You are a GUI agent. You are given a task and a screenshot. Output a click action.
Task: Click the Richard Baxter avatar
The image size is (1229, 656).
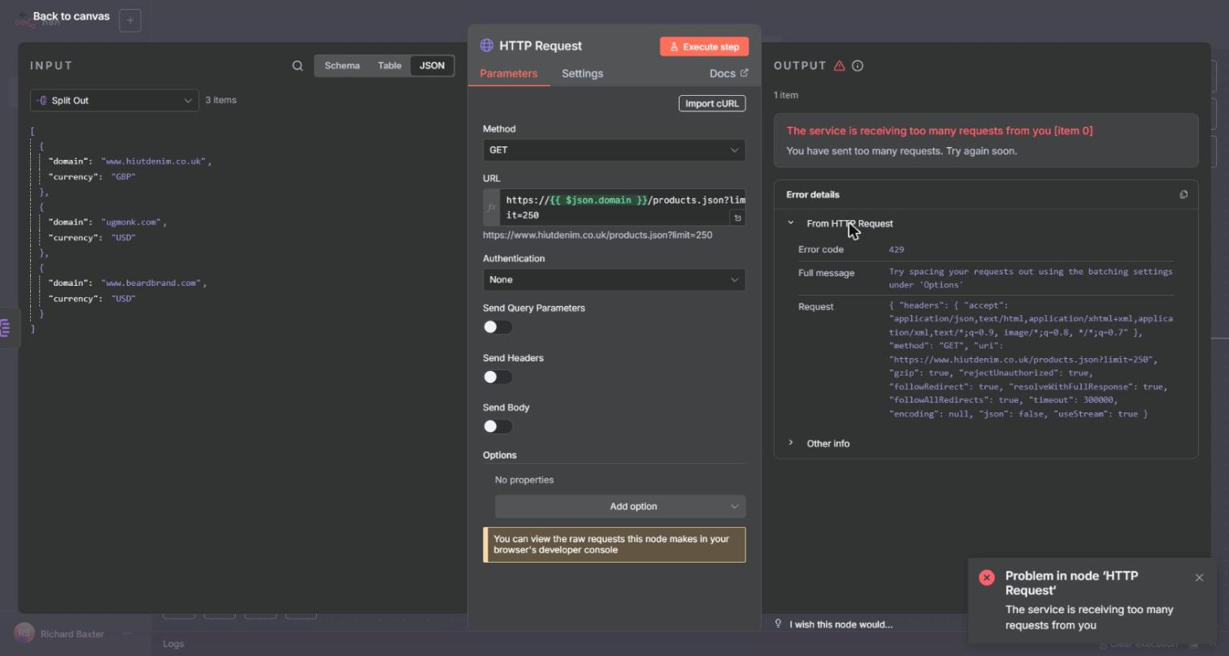click(x=24, y=633)
